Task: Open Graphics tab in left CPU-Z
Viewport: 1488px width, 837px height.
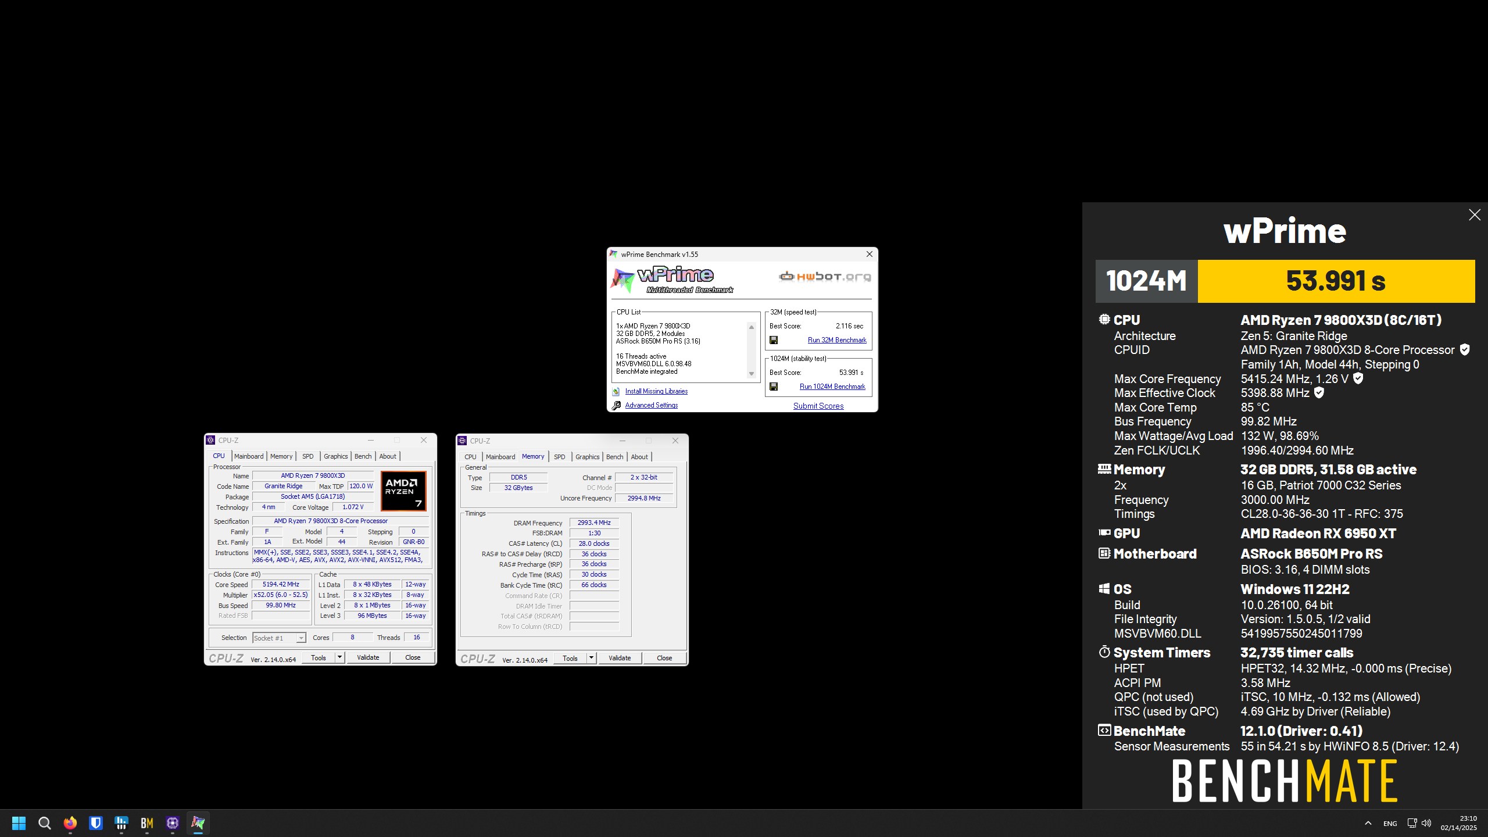Action: (335, 456)
